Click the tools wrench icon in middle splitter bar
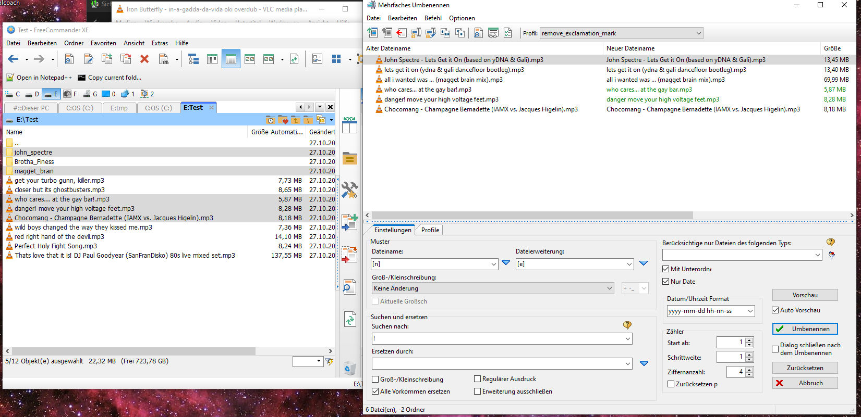 (x=349, y=189)
